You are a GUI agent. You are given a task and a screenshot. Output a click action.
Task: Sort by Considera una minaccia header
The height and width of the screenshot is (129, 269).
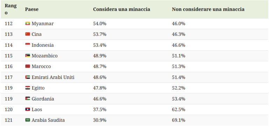click(x=122, y=9)
